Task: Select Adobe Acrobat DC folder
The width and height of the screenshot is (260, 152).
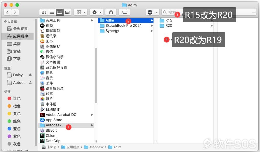Action: click(x=66, y=115)
